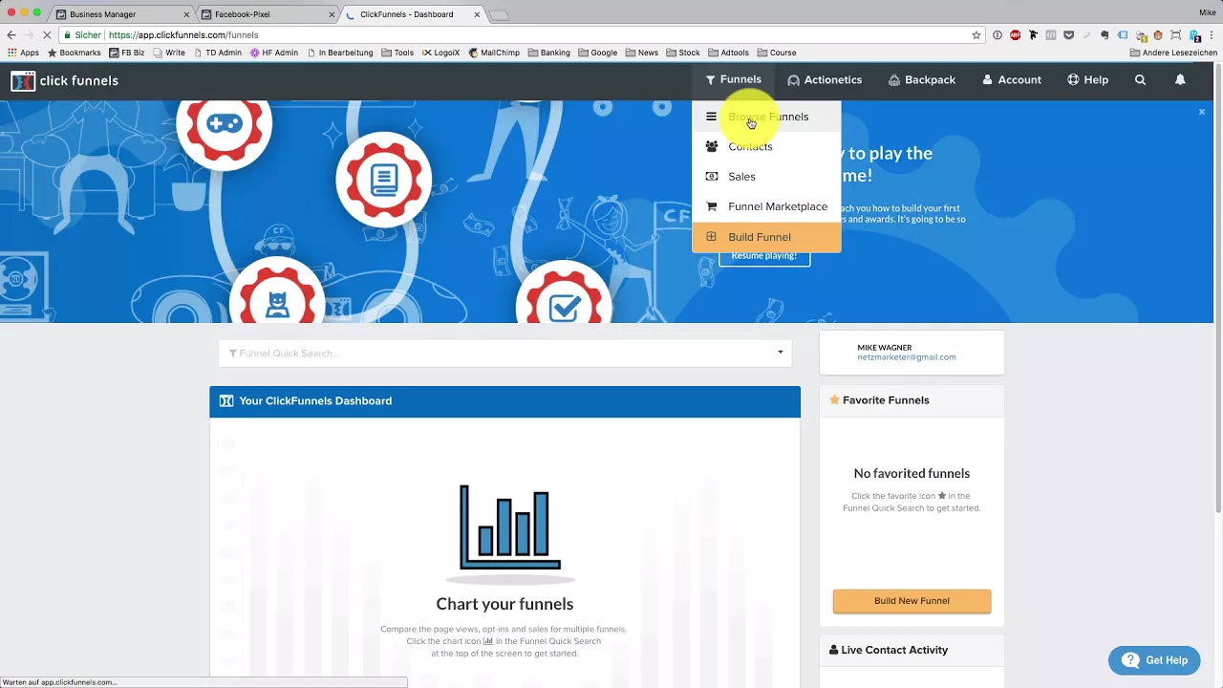The image size is (1223, 688).
Task: Click the Resume playing! button
Action: point(764,256)
